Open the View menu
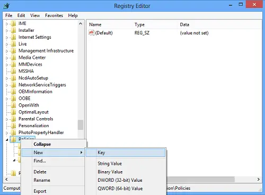 point(35,15)
